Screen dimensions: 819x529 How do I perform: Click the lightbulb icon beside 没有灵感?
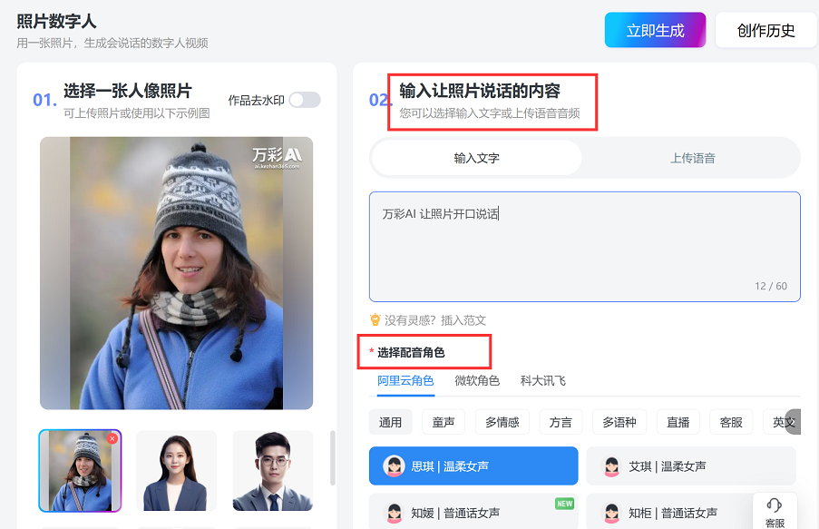[376, 319]
